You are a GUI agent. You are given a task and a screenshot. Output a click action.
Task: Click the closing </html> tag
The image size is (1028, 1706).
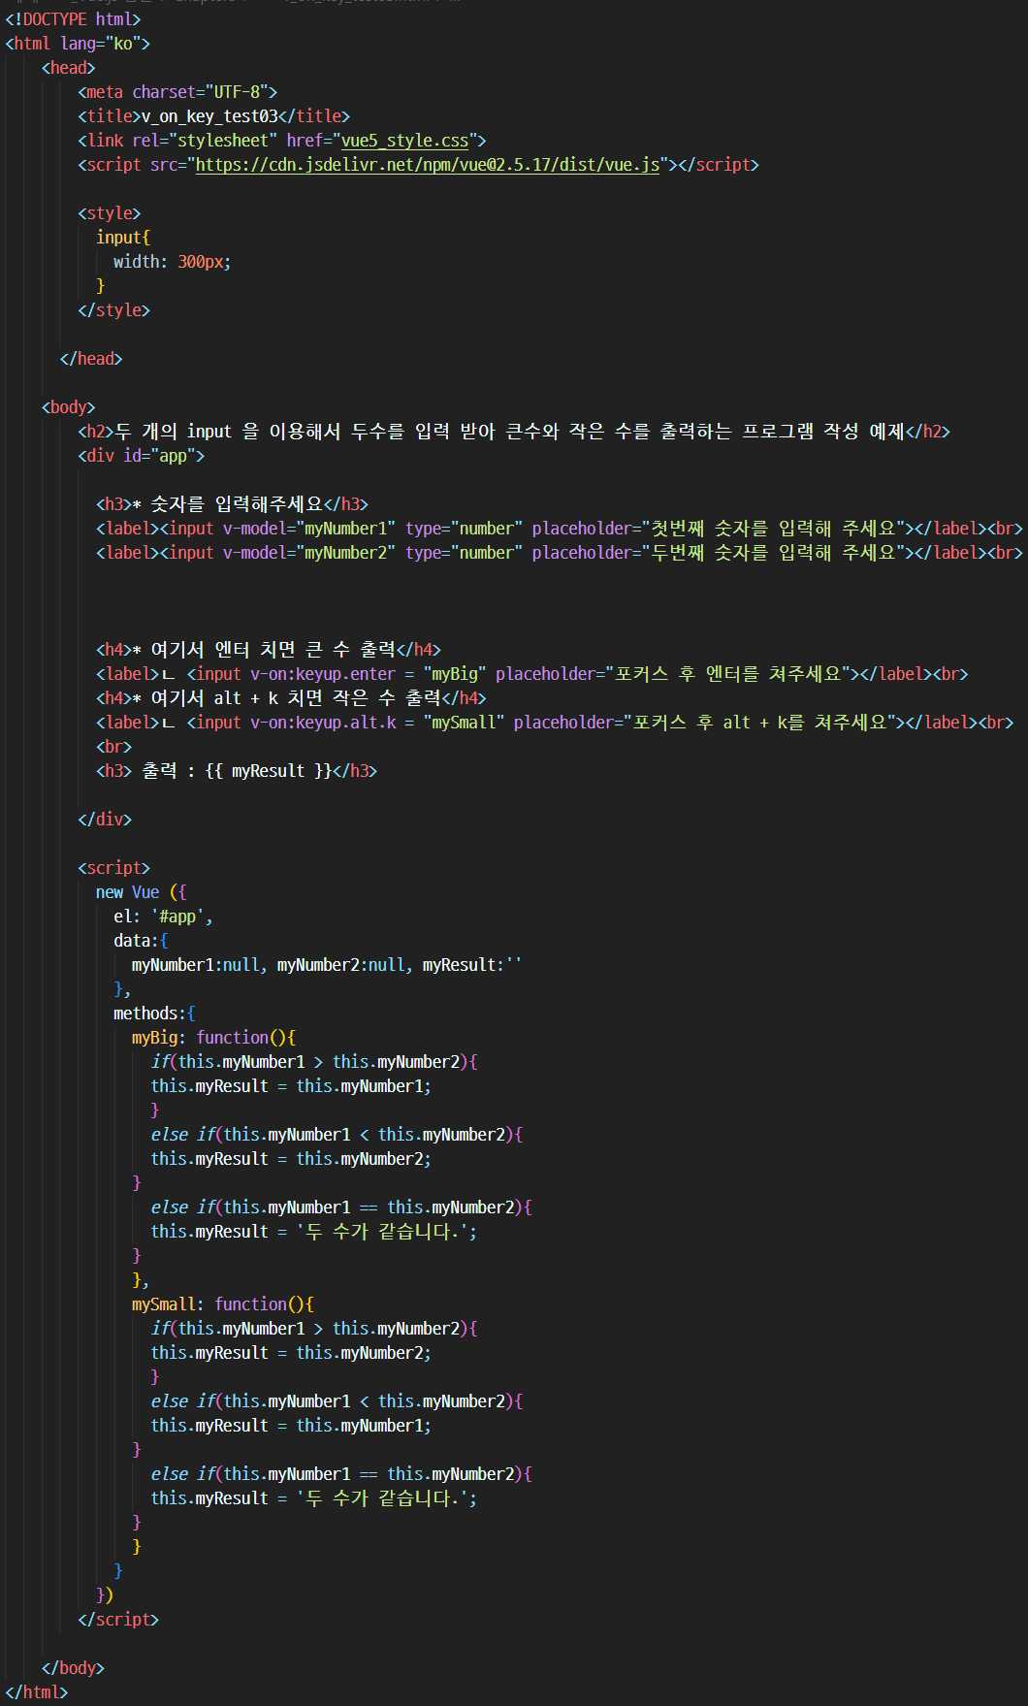[37, 1692]
